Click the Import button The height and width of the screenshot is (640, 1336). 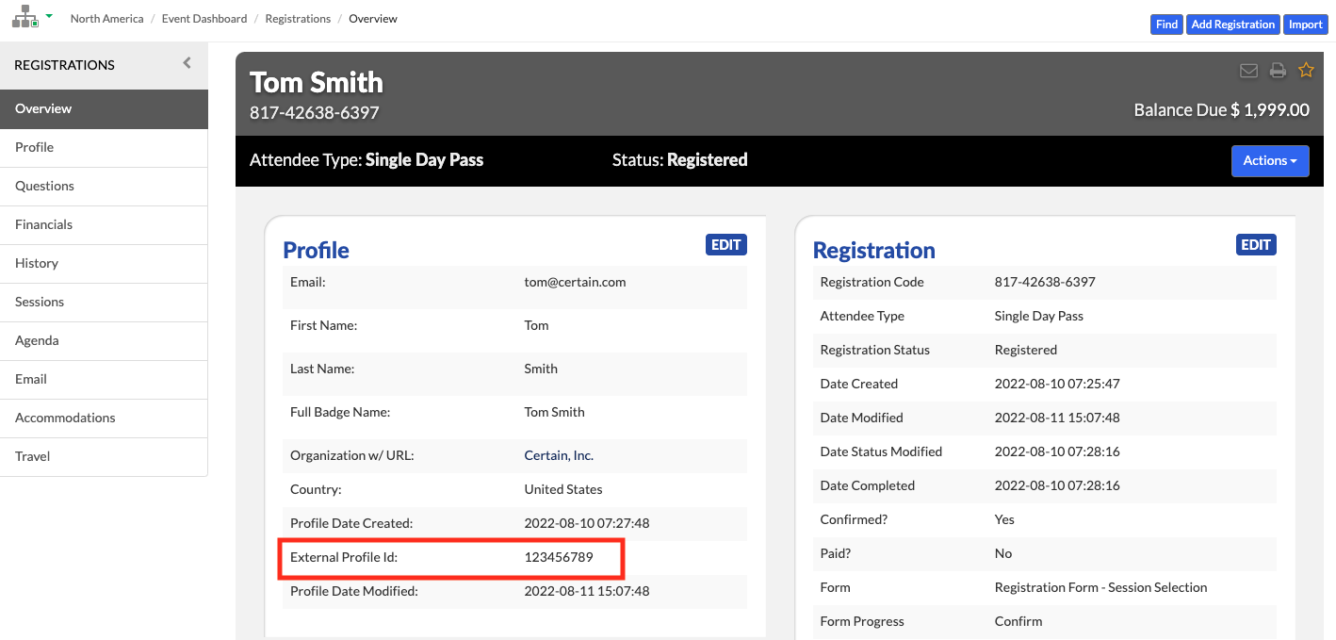(1306, 25)
